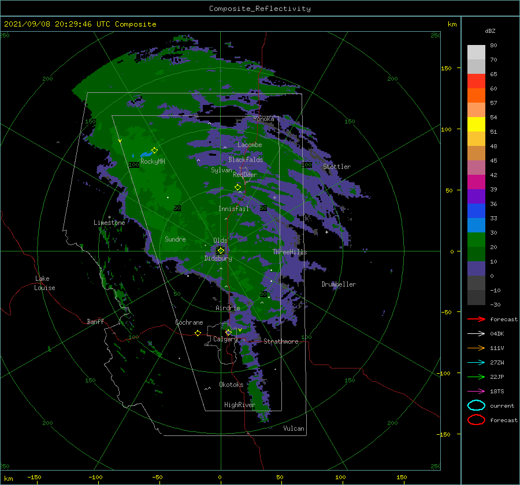Image resolution: width=520 pixels, height=485 pixels.
Task: Click the cyan 27ZW arrow legend icon
Action: tap(476, 362)
